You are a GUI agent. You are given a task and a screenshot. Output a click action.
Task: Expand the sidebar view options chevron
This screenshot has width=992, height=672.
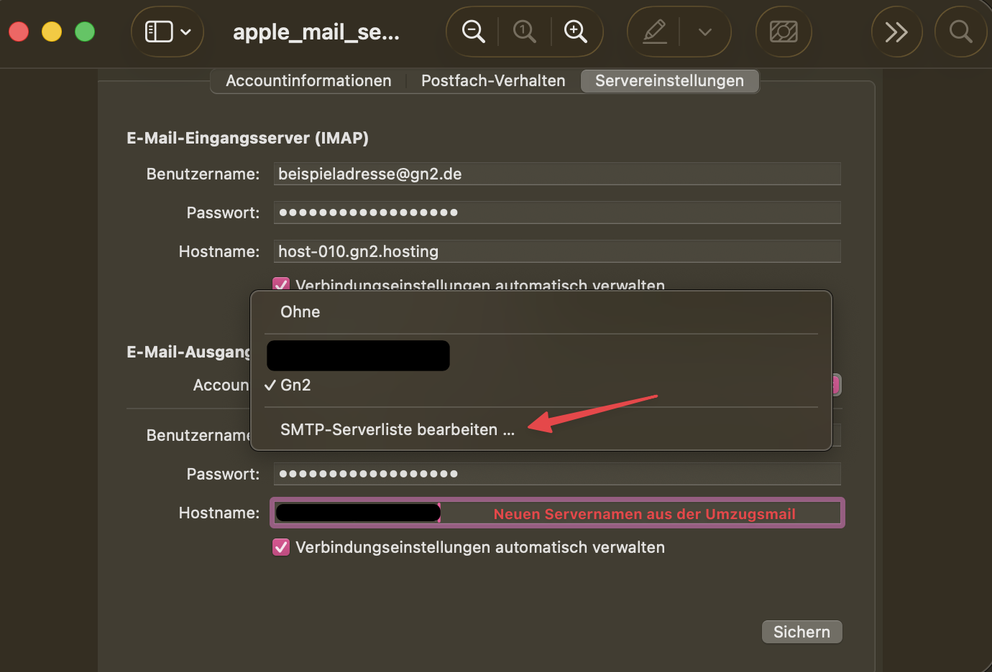coord(185,32)
